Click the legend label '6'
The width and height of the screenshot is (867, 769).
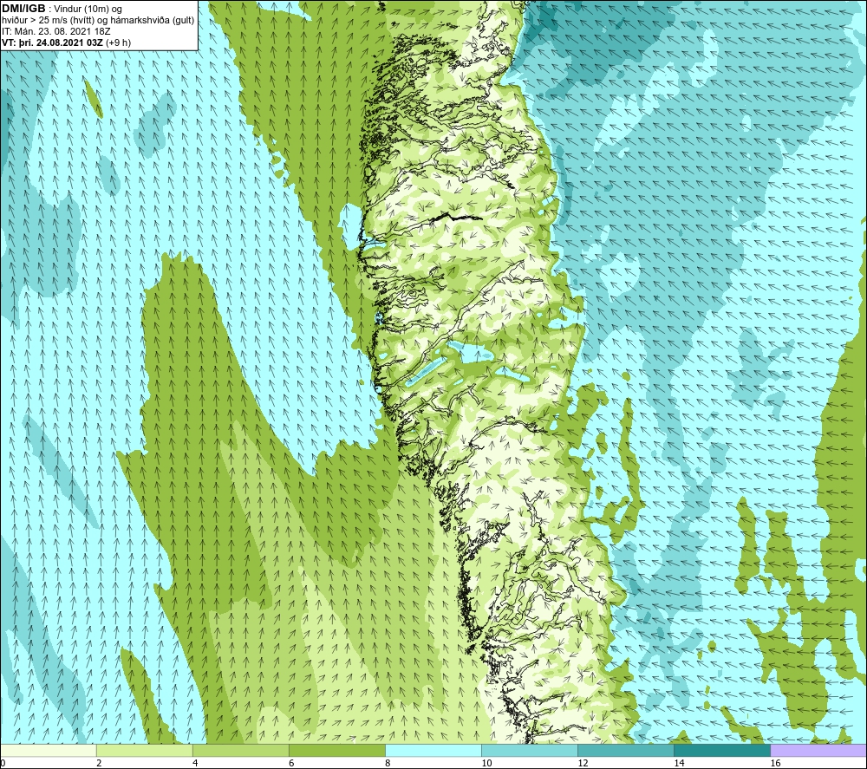(291, 764)
